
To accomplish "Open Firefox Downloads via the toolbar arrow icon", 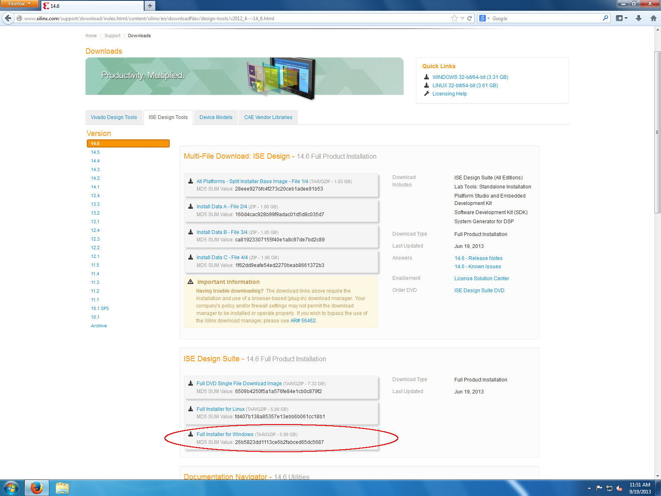I will coord(638,18).
